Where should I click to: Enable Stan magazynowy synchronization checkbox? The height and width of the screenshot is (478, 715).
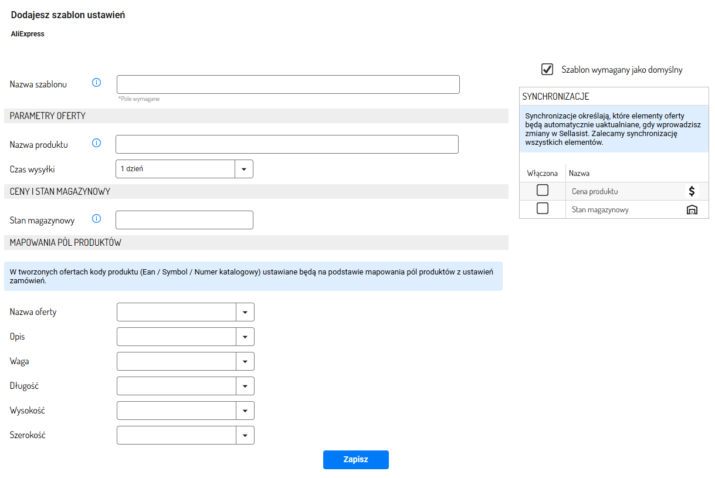[543, 208]
